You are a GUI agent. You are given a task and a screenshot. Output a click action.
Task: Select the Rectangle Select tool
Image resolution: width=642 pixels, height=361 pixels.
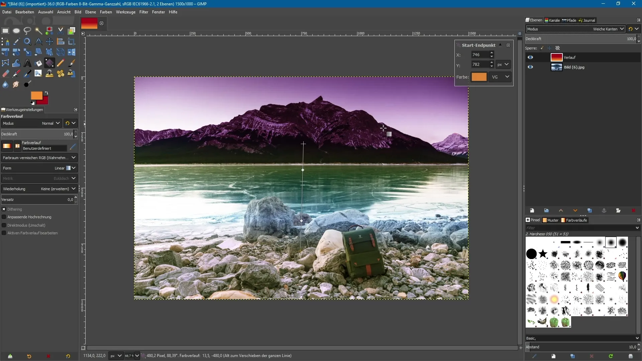pyautogui.click(x=5, y=31)
